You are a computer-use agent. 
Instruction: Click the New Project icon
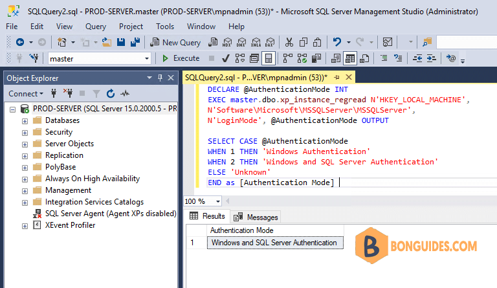click(62, 42)
